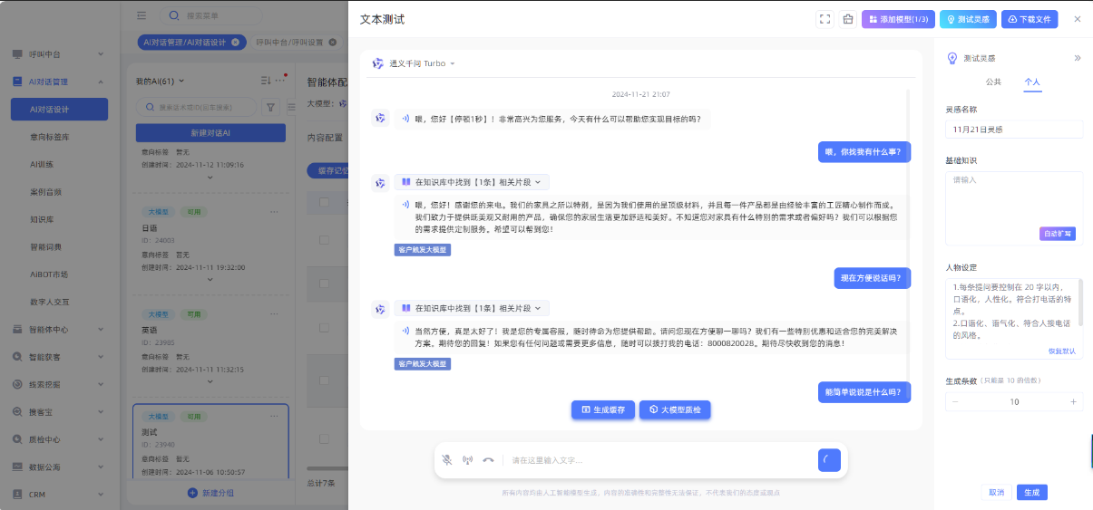Viewport: 1093px width, 510px height.
Task: Click the 请在这里输入文字 message input field
Action: pyautogui.click(x=658, y=460)
